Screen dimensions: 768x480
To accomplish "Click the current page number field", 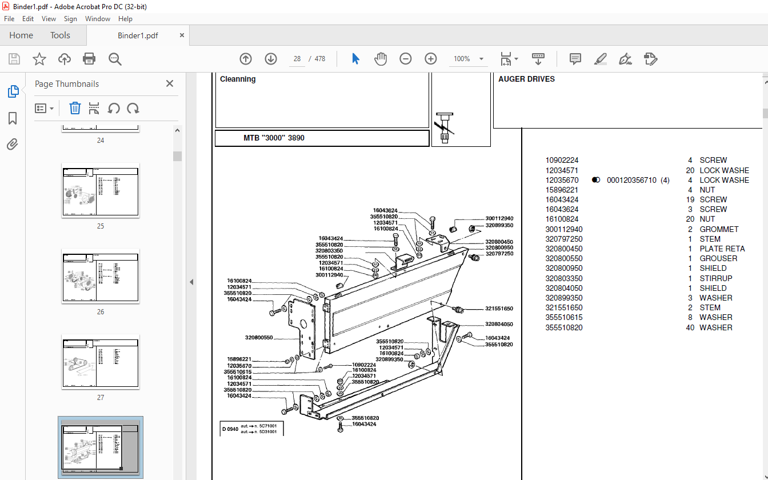I will (x=297, y=59).
